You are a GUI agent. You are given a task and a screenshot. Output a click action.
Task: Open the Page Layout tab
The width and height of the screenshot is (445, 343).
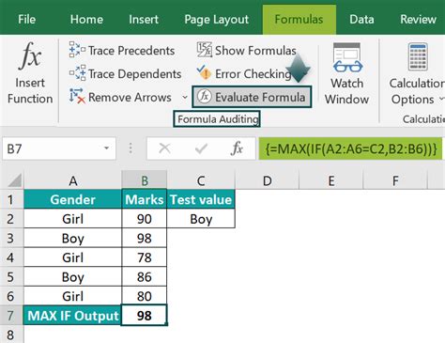pos(216,20)
